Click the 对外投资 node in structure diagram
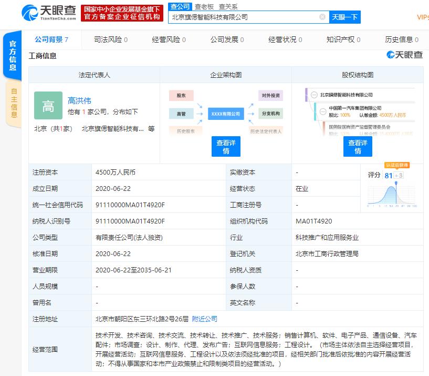Screen dimensions: 429x376 270,96
